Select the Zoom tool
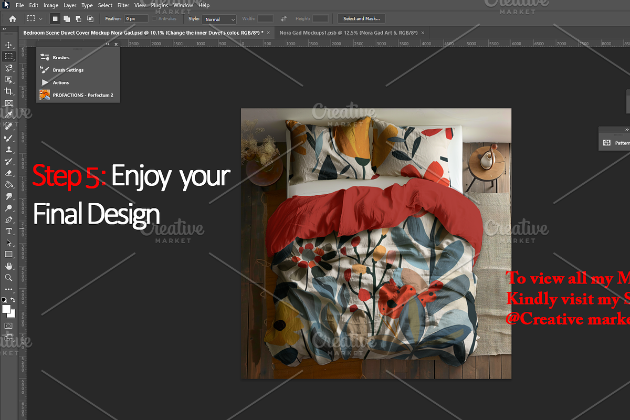Screen dimensions: 630x420 point(8,278)
